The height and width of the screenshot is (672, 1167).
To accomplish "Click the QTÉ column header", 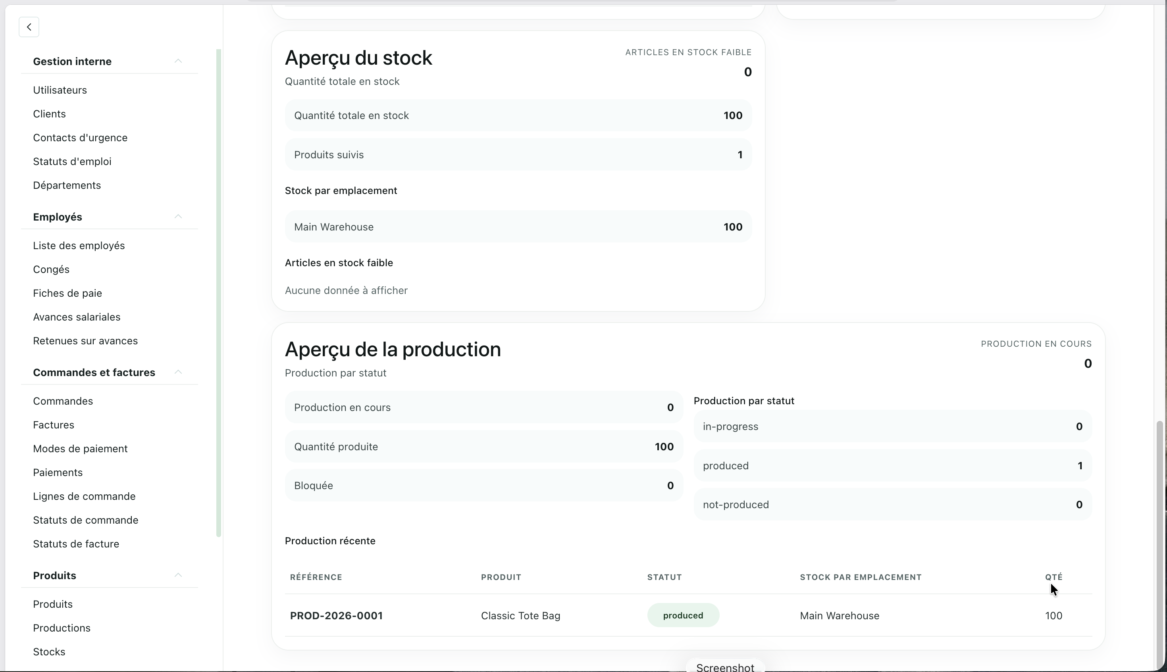I will [1054, 577].
